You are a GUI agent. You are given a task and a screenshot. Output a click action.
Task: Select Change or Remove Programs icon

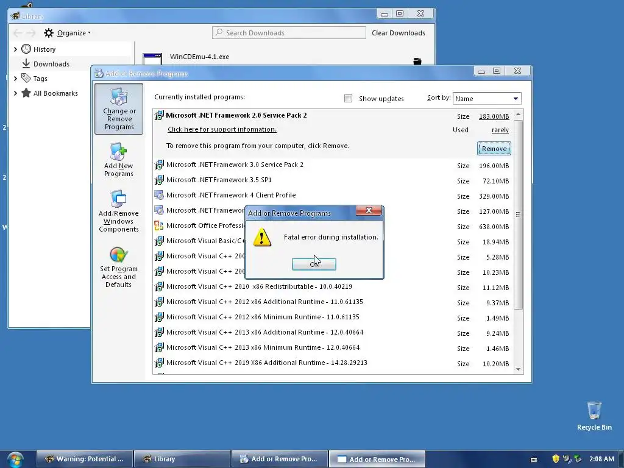119,108
